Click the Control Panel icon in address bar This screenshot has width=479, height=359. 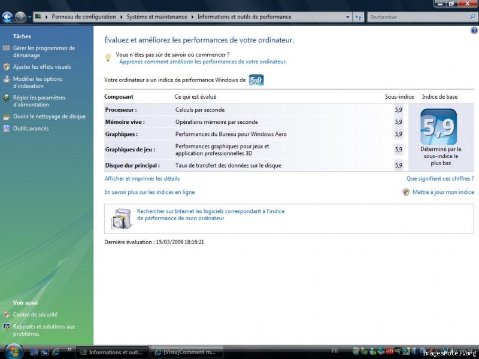point(38,17)
